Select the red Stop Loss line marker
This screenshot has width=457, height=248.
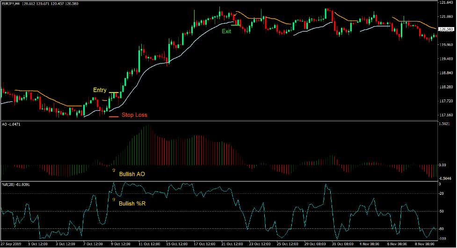point(113,116)
